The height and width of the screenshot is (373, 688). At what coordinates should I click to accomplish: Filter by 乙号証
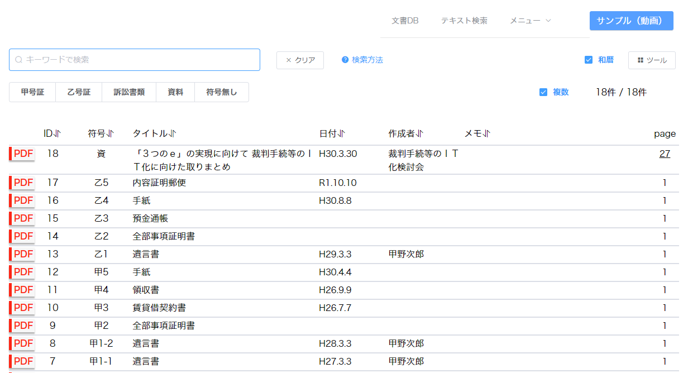[79, 92]
